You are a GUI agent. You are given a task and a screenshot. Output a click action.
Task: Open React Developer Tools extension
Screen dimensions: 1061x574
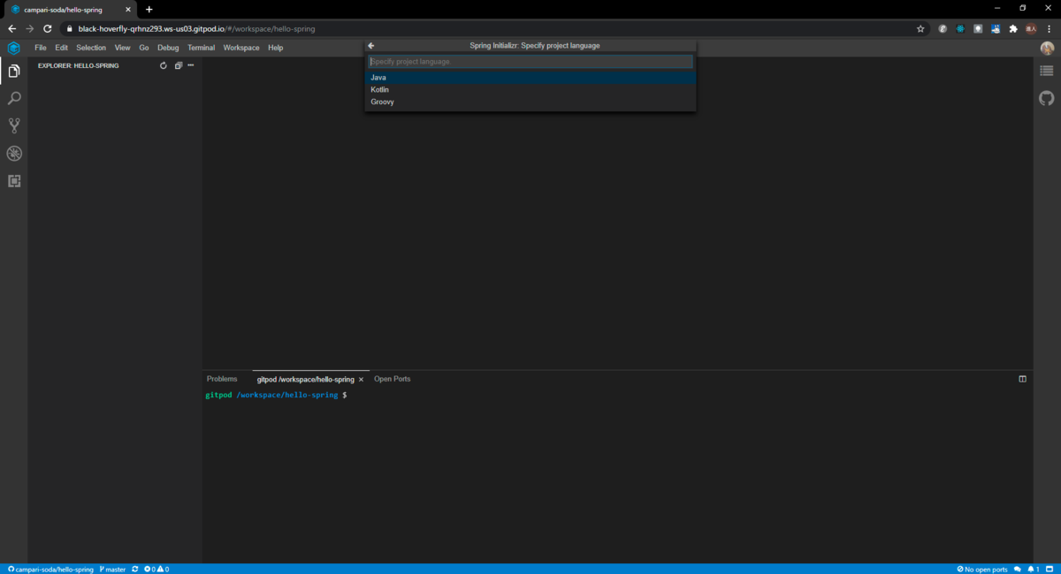[960, 28]
